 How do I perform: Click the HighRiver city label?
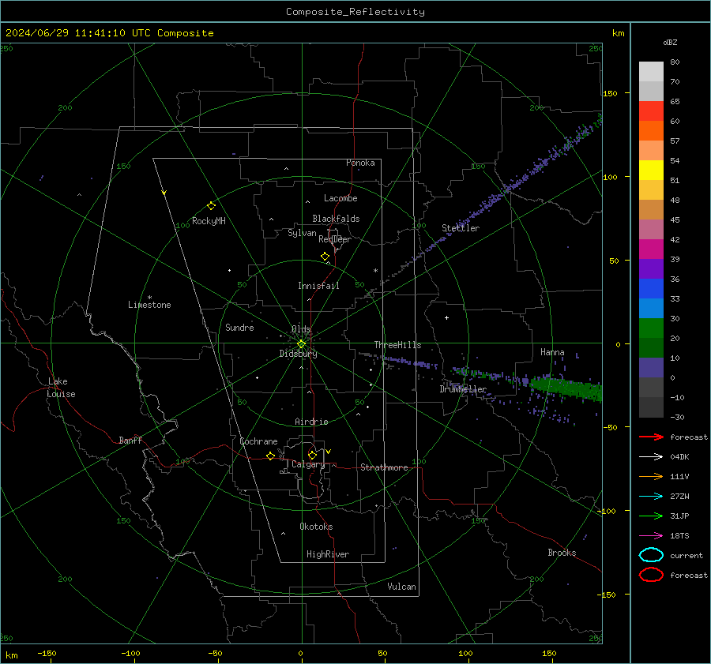328,554
